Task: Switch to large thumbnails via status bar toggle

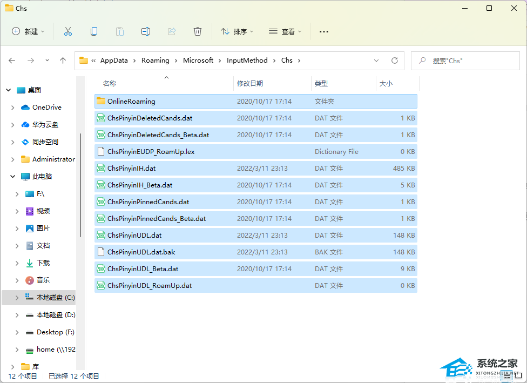Action: (x=517, y=375)
